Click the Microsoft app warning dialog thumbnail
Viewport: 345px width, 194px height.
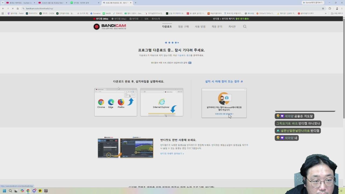coord(224,103)
